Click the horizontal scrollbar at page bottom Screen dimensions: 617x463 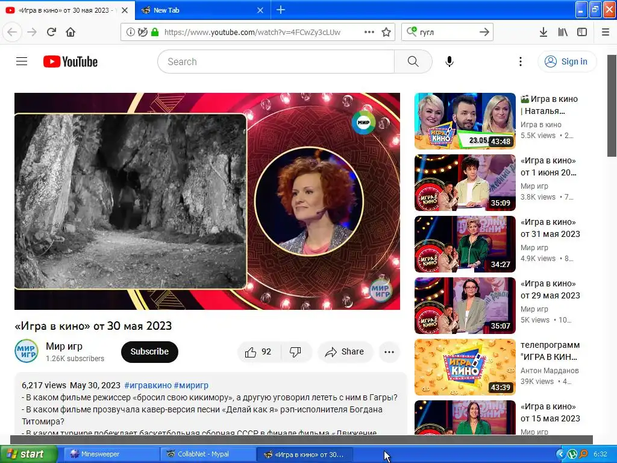(301, 439)
